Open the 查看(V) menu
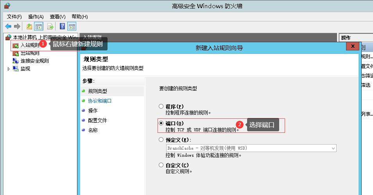Viewport: 373px width, 195px height. 57,17
